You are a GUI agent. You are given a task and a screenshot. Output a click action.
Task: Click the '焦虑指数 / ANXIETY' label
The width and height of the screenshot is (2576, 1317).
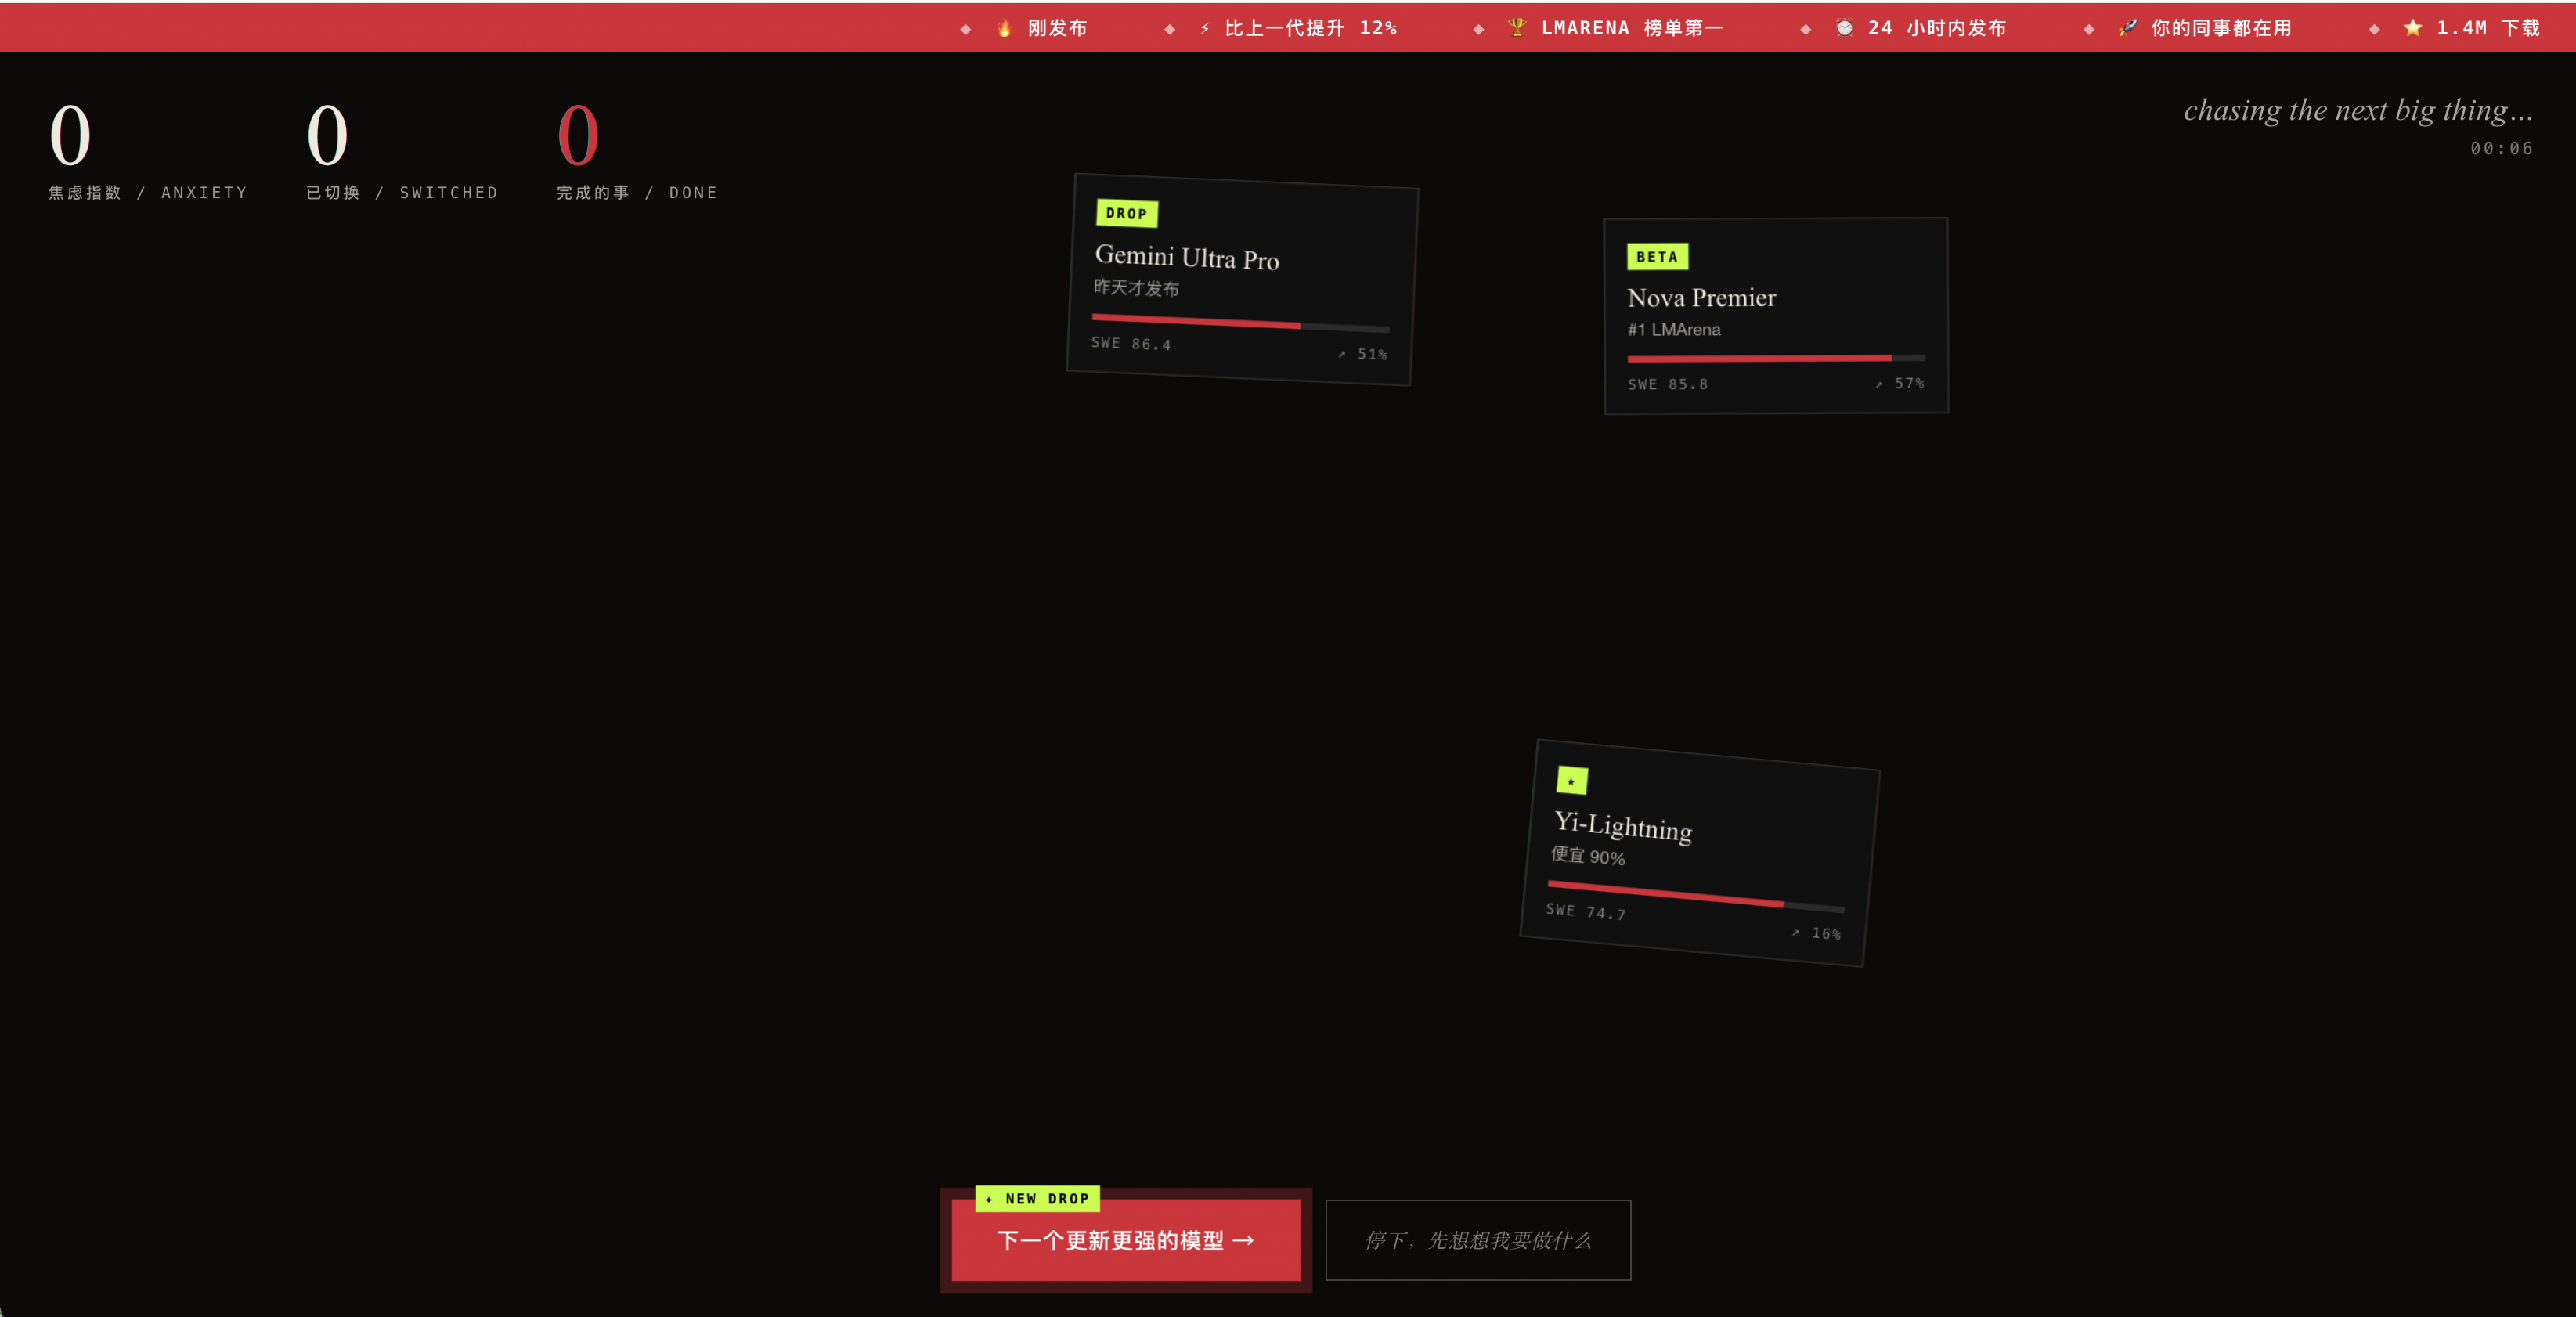tap(148, 192)
